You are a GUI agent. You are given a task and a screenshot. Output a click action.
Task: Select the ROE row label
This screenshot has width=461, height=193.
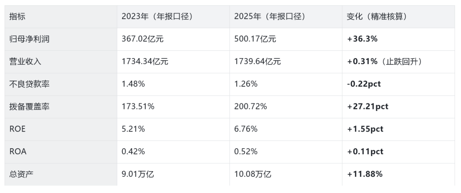click(18, 129)
